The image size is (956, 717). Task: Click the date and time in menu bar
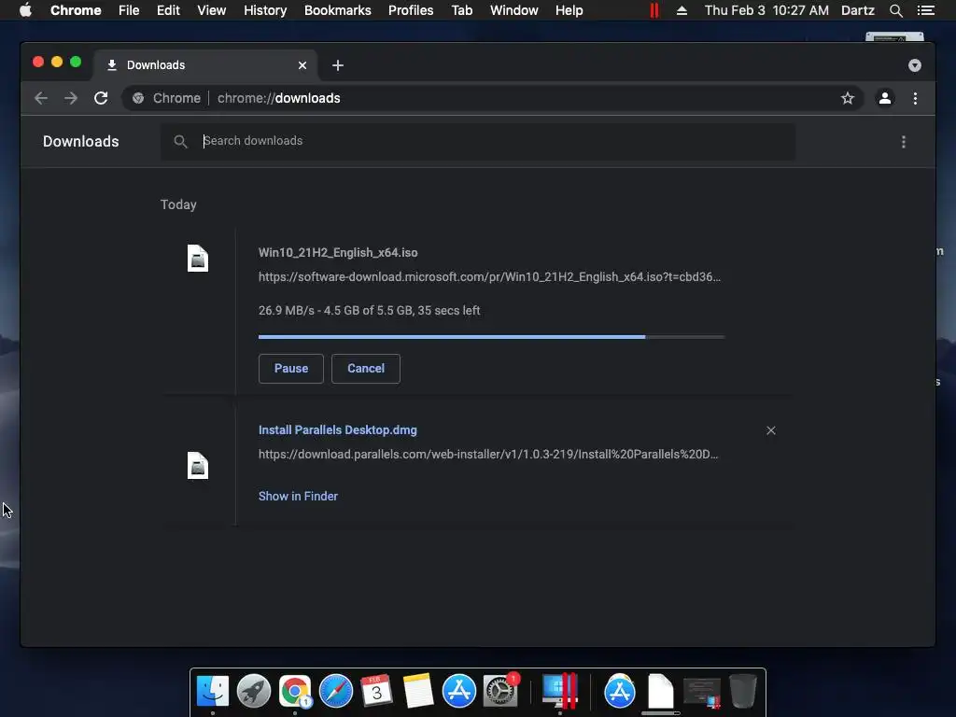point(766,10)
